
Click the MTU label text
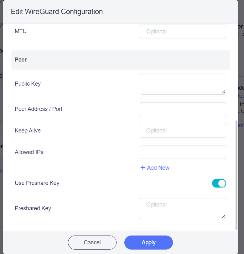point(20,31)
